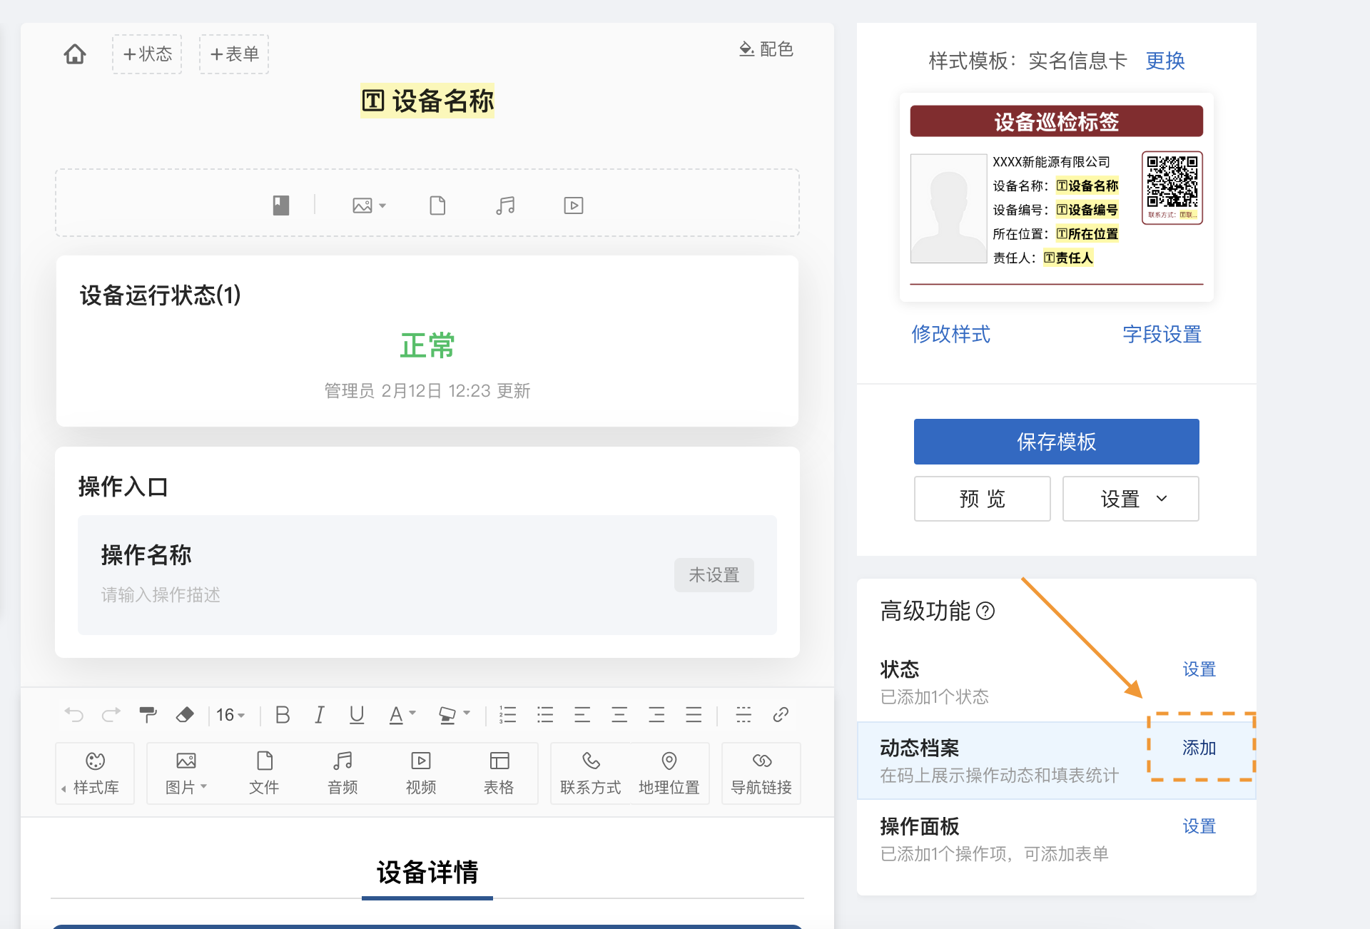Apply italic text style
The width and height of the screenshot is (1370, 929).
point(319,714)
